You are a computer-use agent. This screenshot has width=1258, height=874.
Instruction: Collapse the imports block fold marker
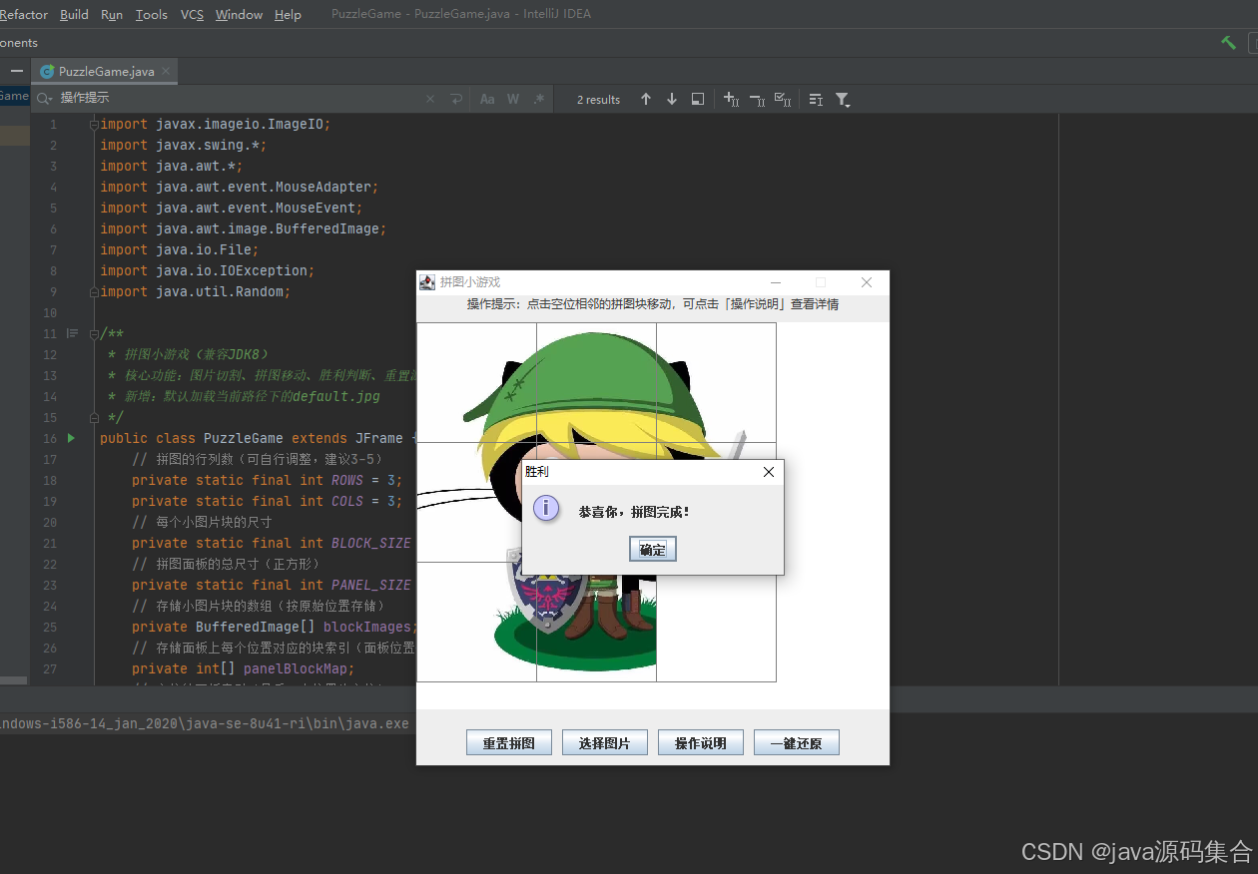94,125
